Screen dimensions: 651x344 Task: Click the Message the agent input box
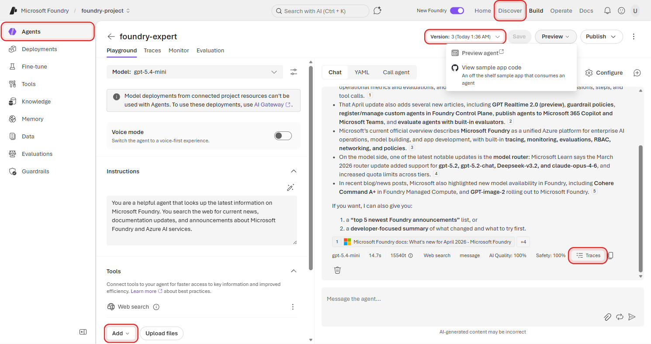click(x=482, y=307)
